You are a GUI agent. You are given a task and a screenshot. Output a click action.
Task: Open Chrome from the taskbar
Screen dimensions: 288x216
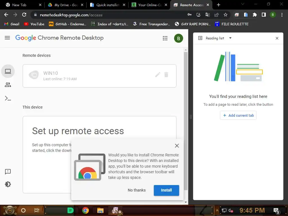[x=85, y=210]
